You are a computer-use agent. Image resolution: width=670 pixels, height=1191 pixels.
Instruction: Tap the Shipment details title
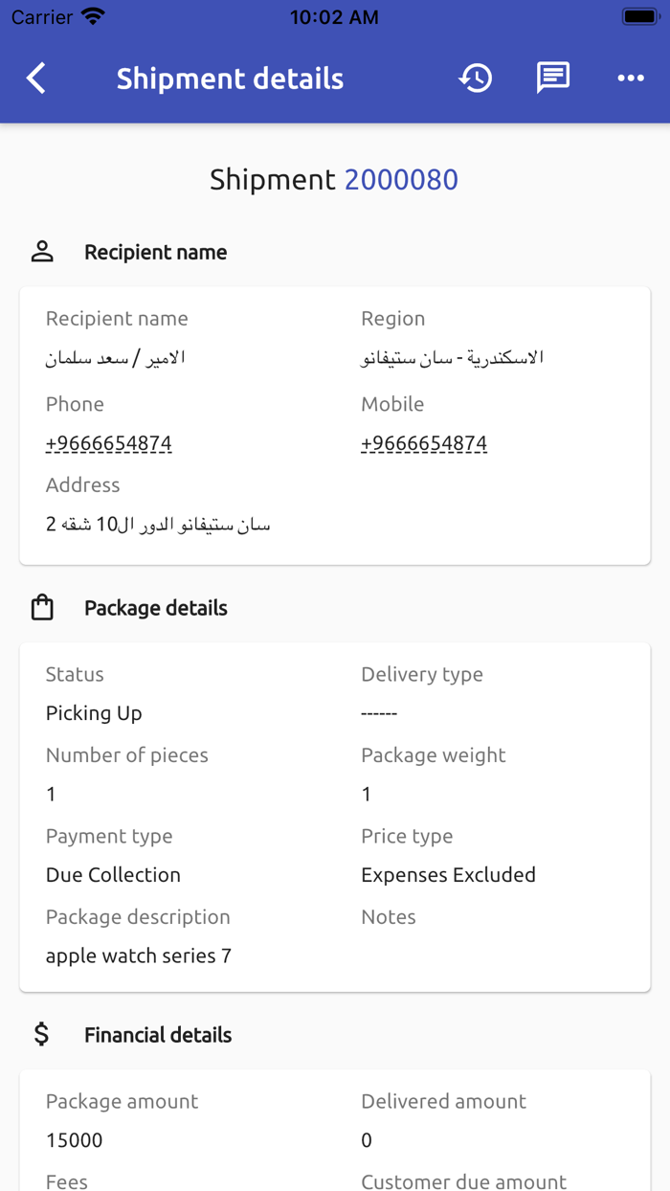tap(230, 79)
